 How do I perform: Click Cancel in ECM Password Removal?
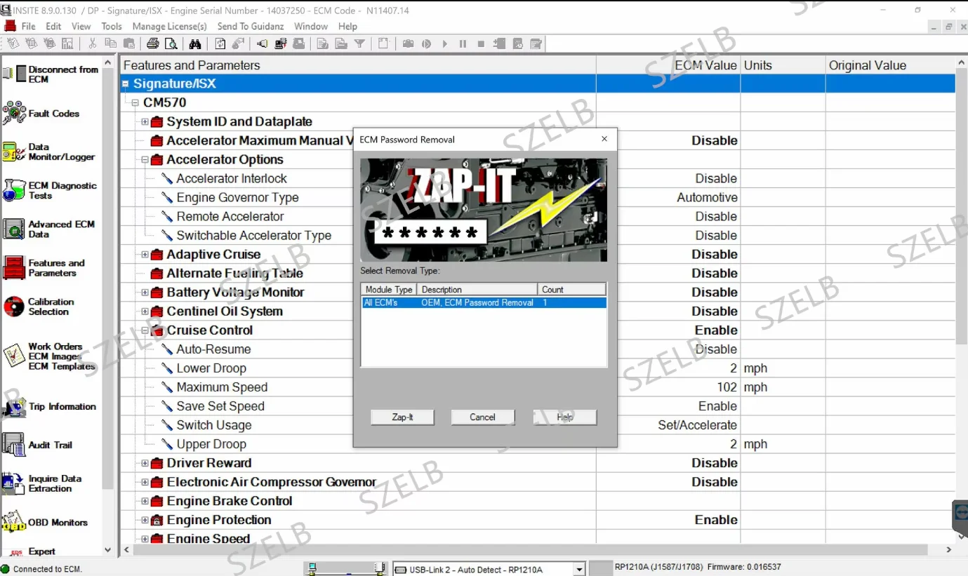pyautogui.click(x=482, y=417)
